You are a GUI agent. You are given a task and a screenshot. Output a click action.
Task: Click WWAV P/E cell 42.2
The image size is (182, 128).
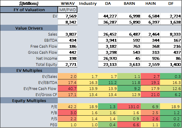click(x=68, y=107)
